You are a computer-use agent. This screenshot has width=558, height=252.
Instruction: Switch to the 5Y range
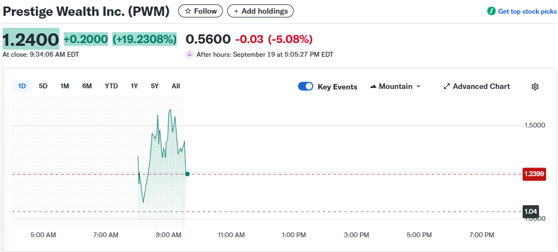[x=155, y=86]
